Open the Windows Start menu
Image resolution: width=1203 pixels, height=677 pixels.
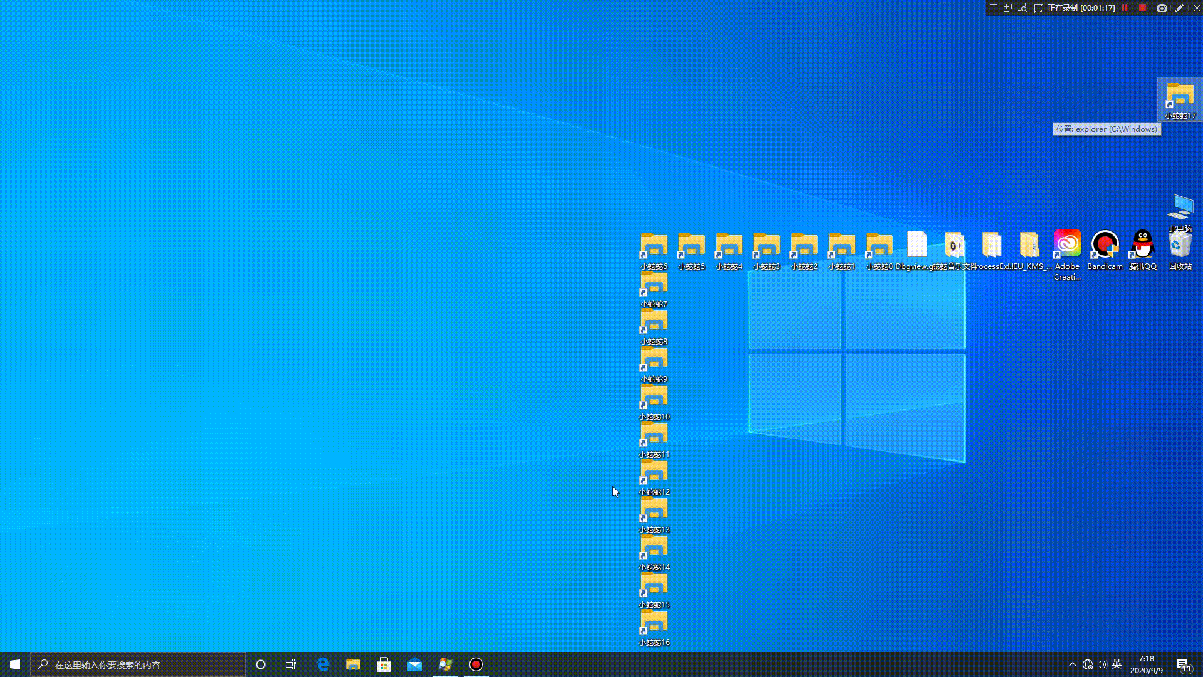pyautogui.click(x=15, y=664)
